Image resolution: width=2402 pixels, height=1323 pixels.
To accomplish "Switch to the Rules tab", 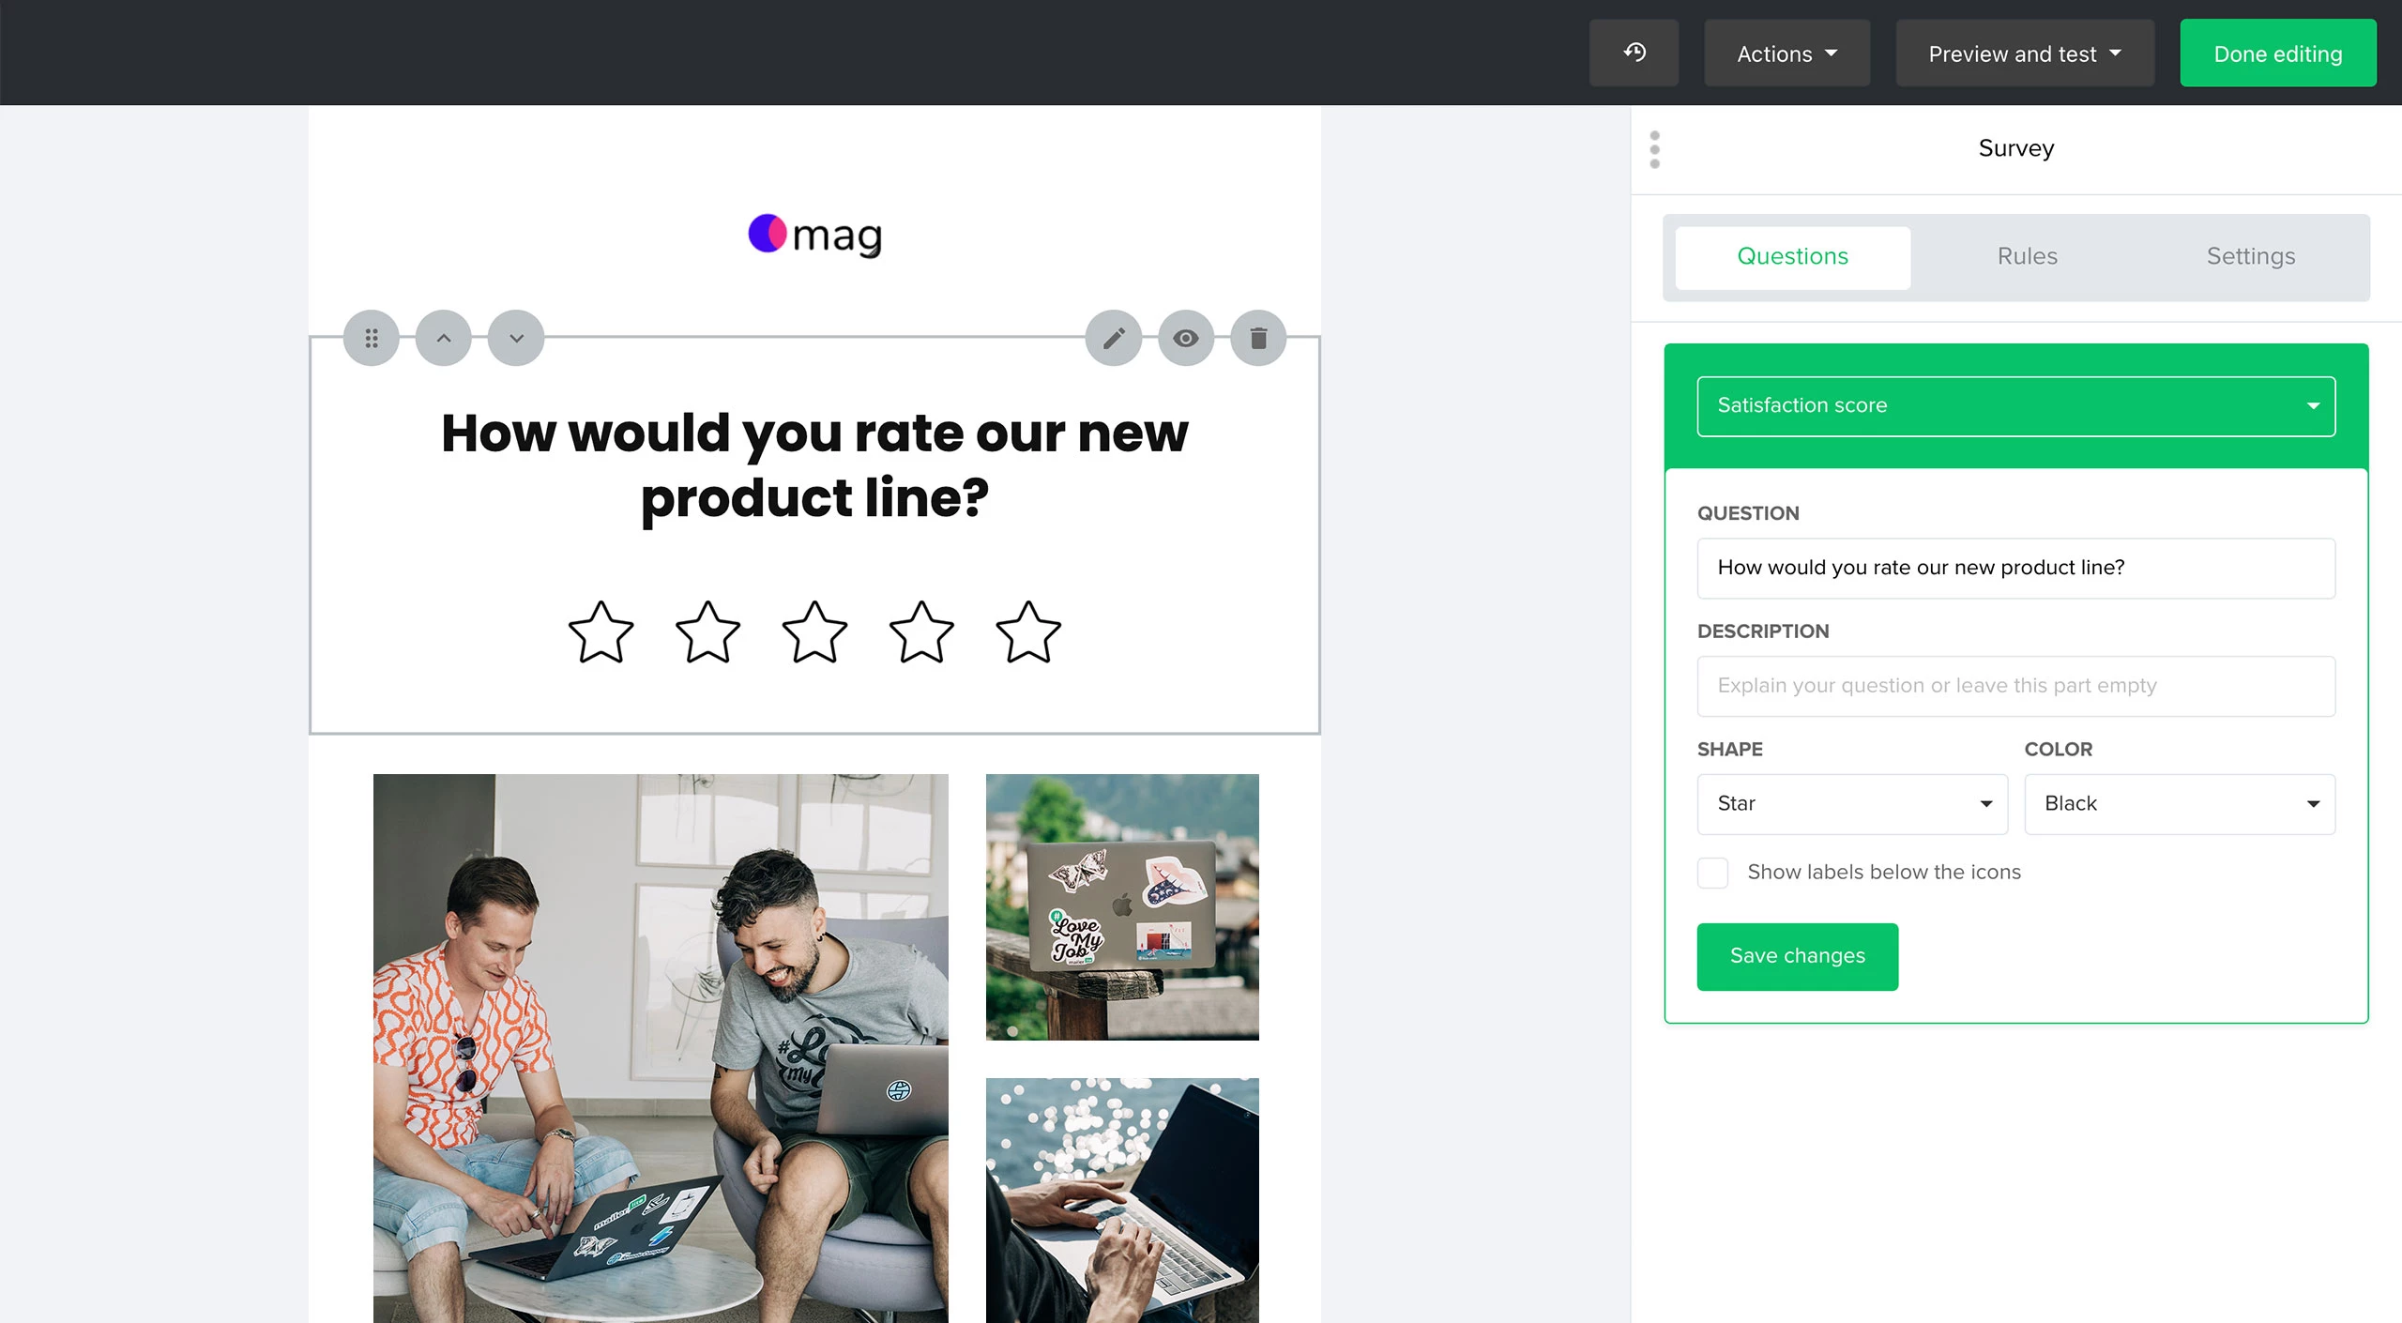I will [x=2027, y=257].
